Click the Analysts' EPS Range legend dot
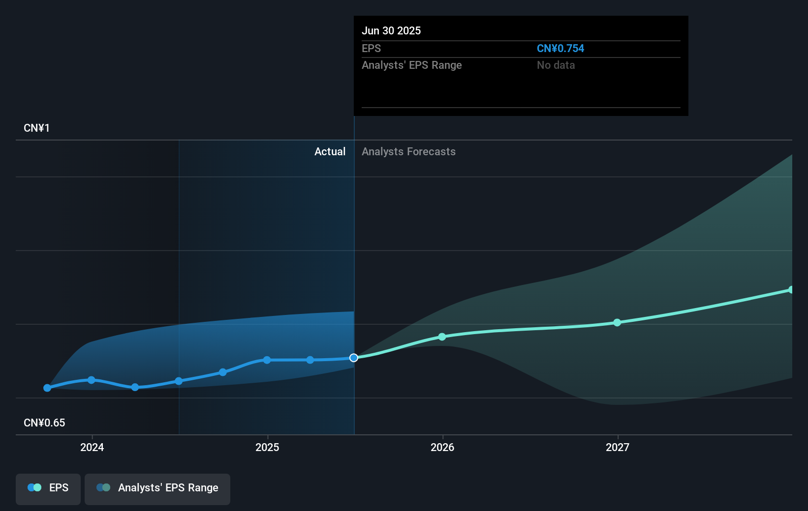This screenshot has height=511, width=808. click(103, 487)
